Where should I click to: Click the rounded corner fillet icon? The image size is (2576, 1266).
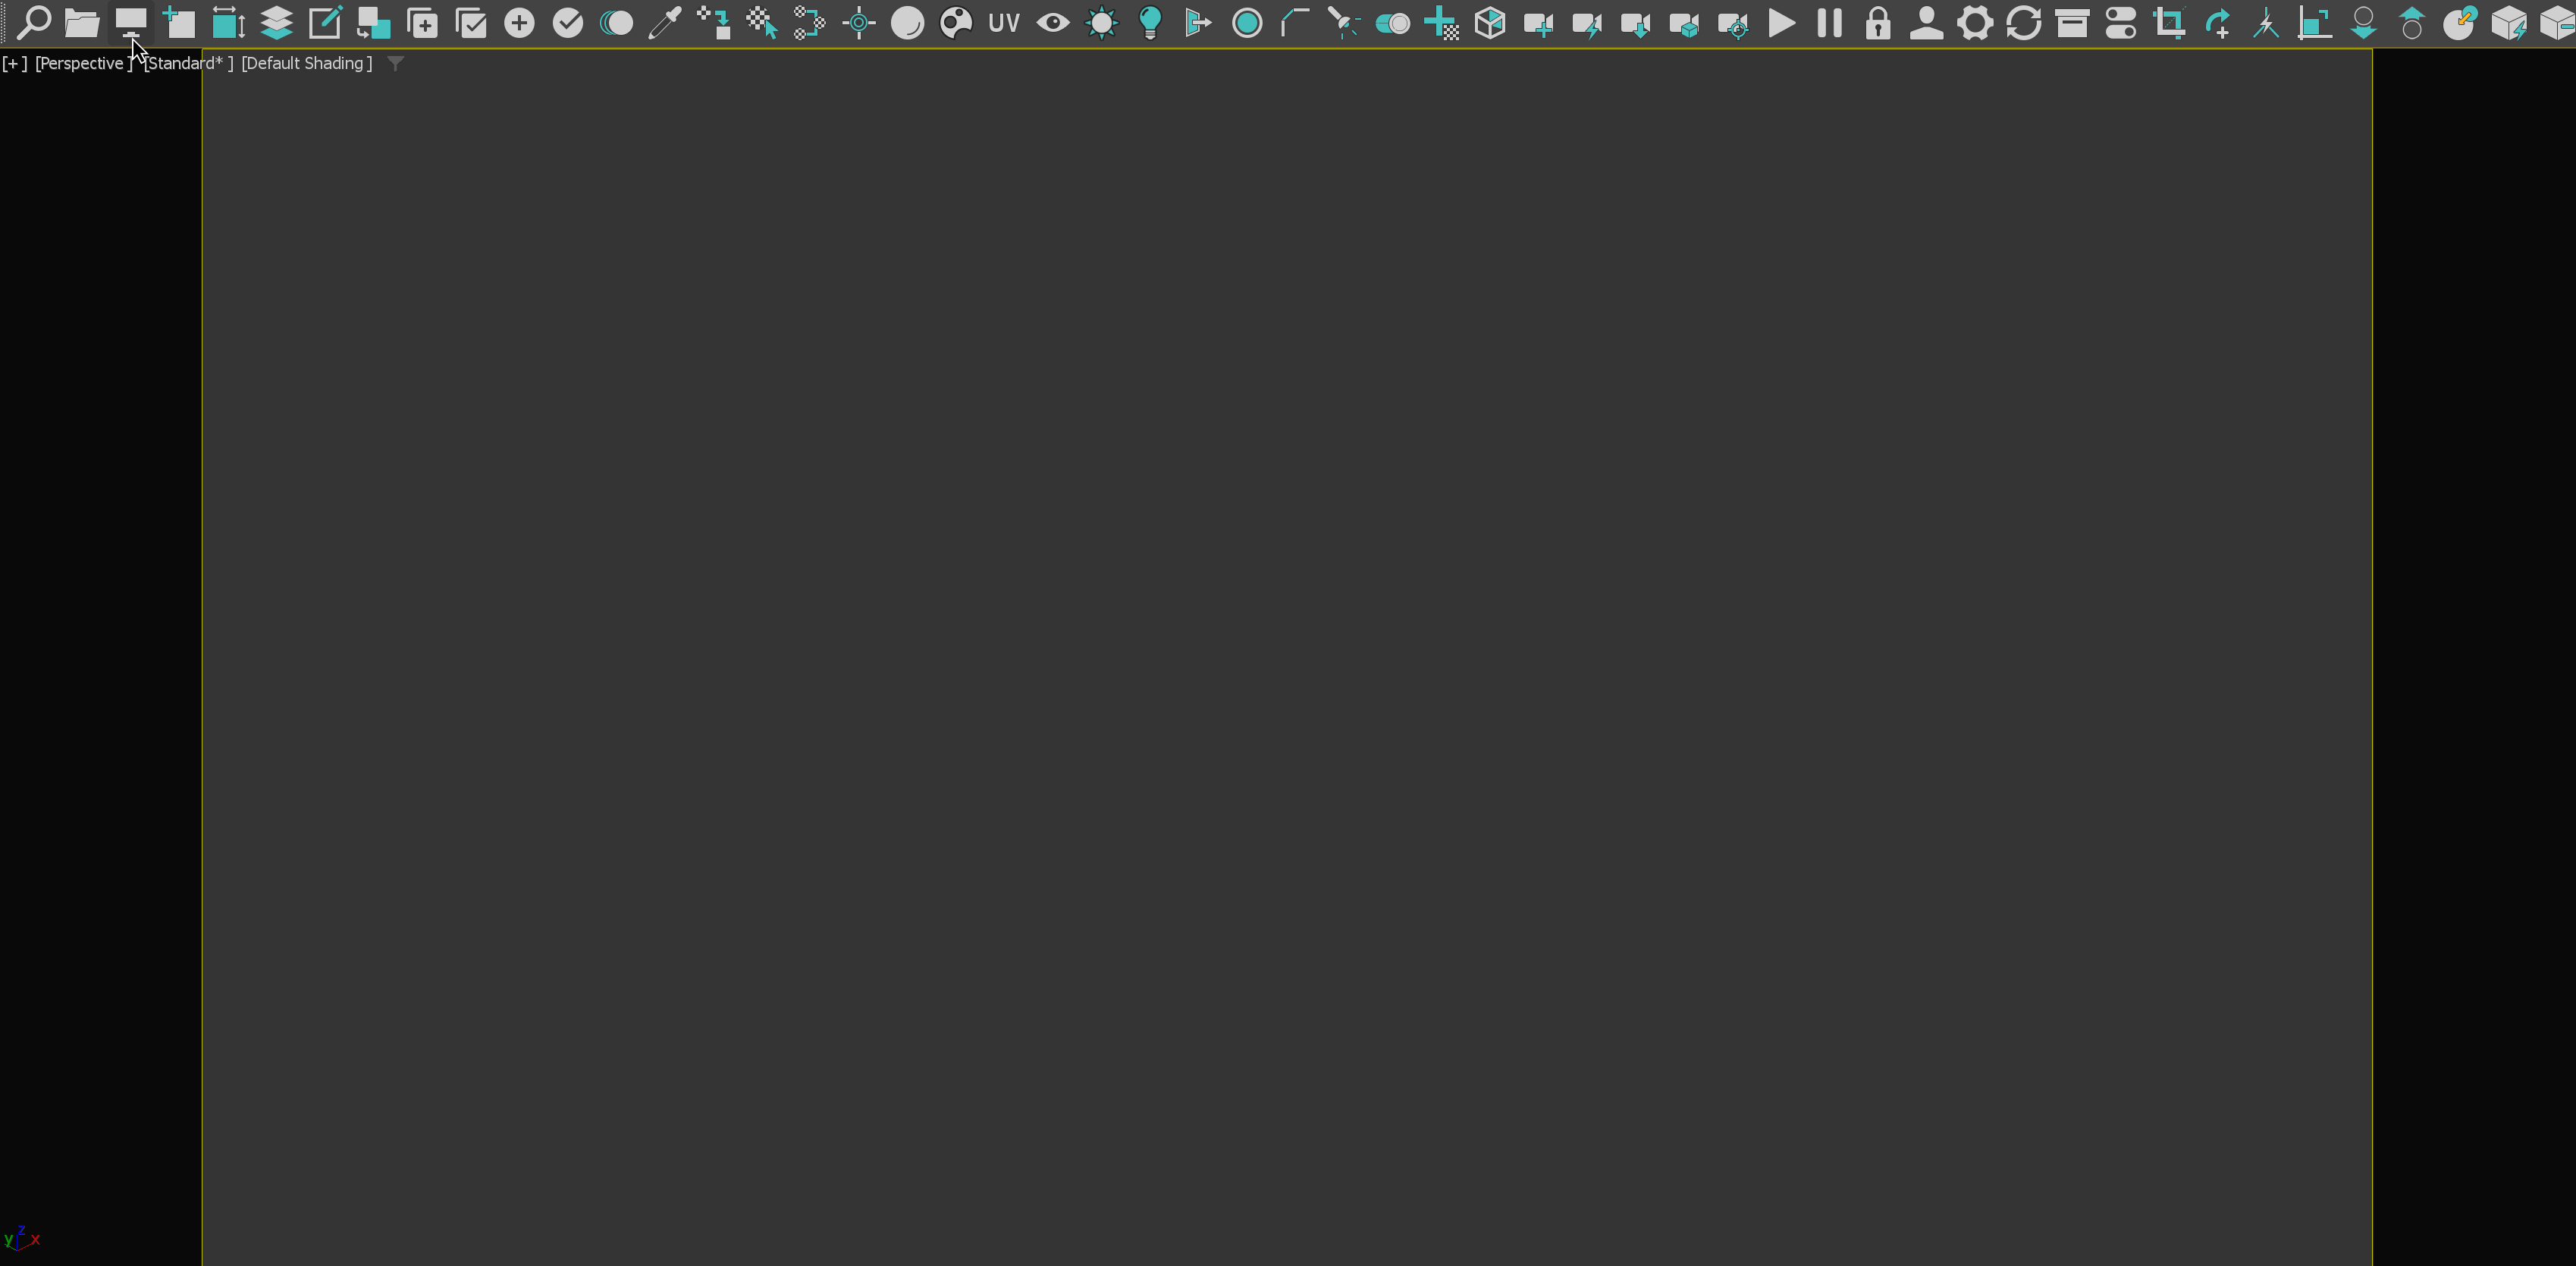1295,22
